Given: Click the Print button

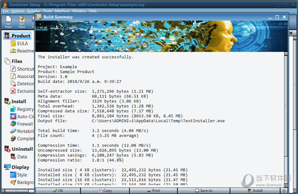Looking at the screenshot, I should (x=153, y=191).
